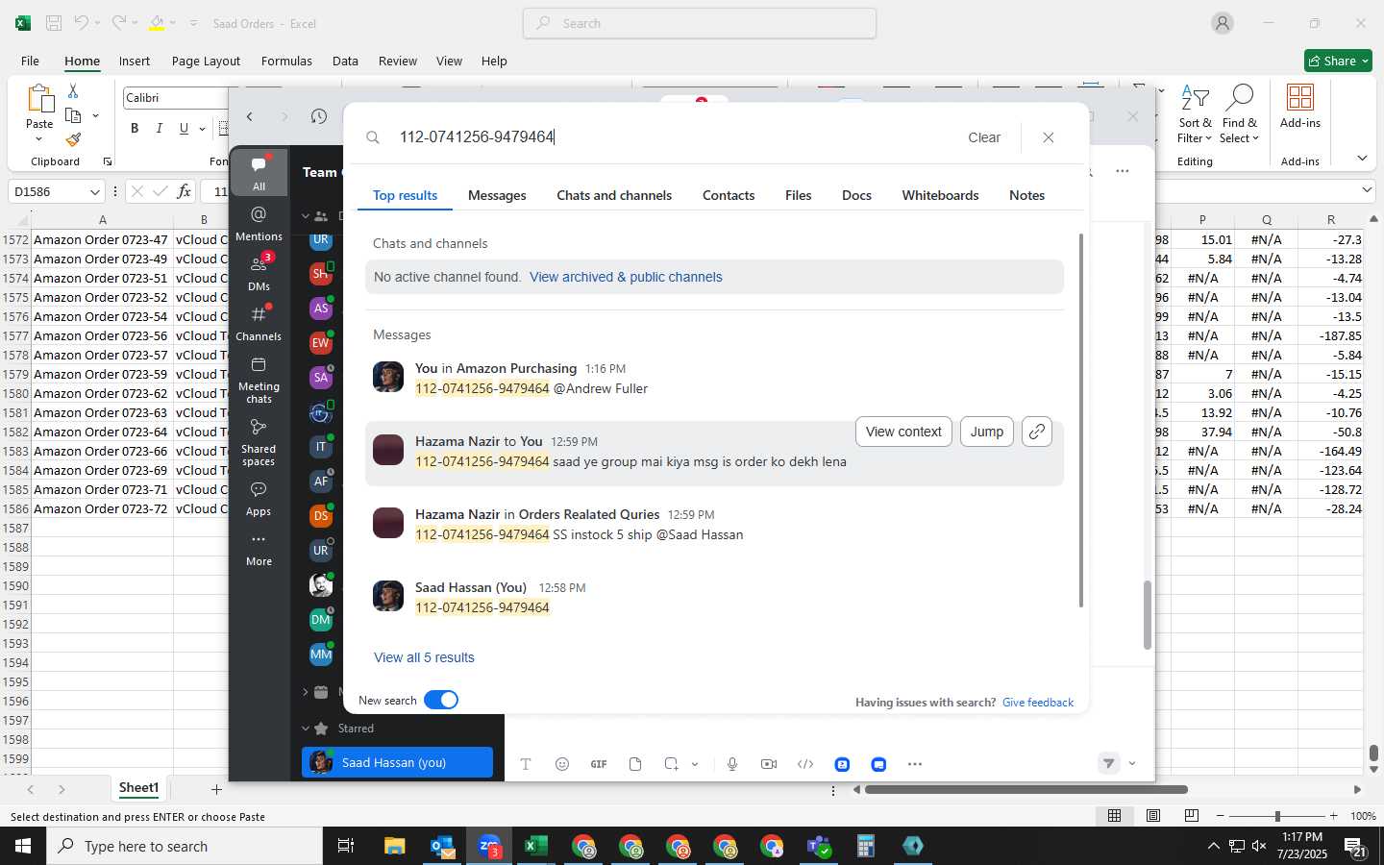Screen dimensions: 1384x865
Task: Switch to Insert ribbon tab
Action: 135,61
